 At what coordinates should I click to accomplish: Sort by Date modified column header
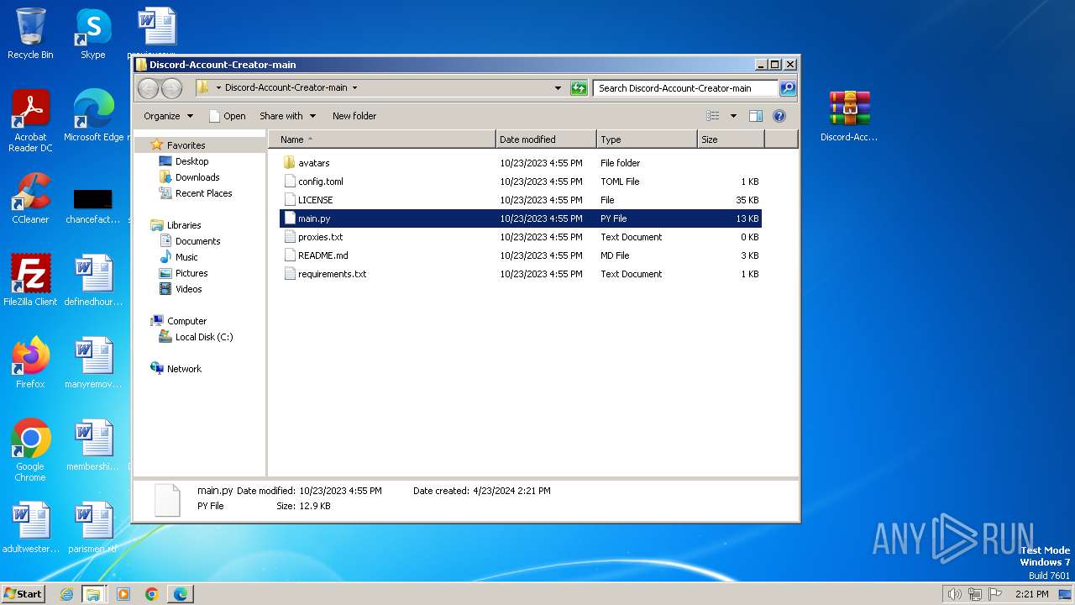tap(546, 139)
